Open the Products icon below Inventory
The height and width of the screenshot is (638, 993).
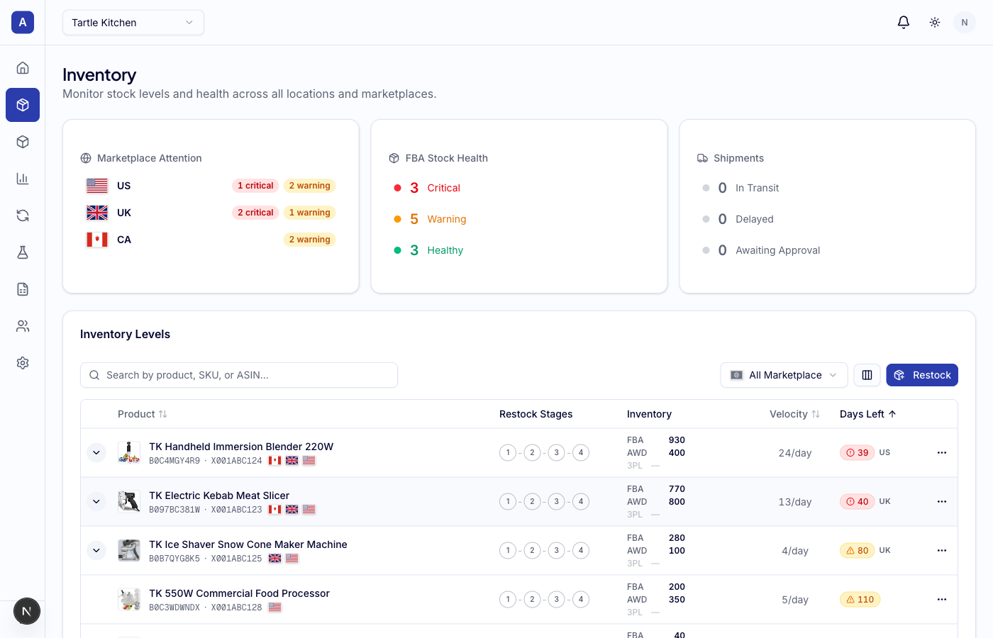22,141
